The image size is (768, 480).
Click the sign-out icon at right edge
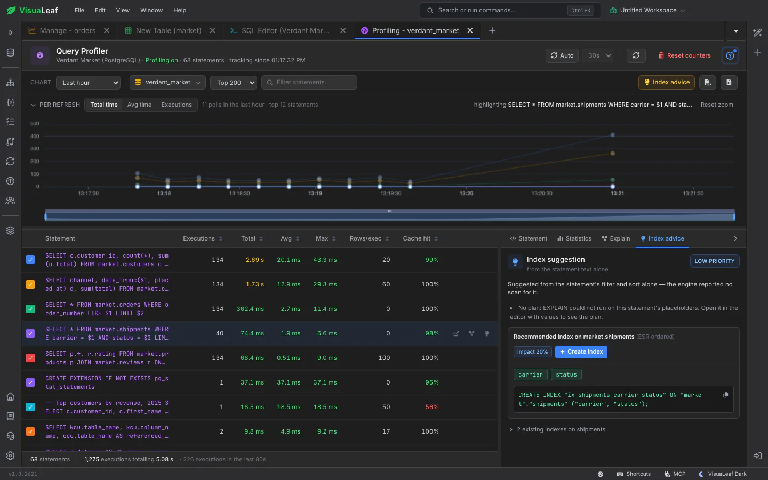coord(757,456)
